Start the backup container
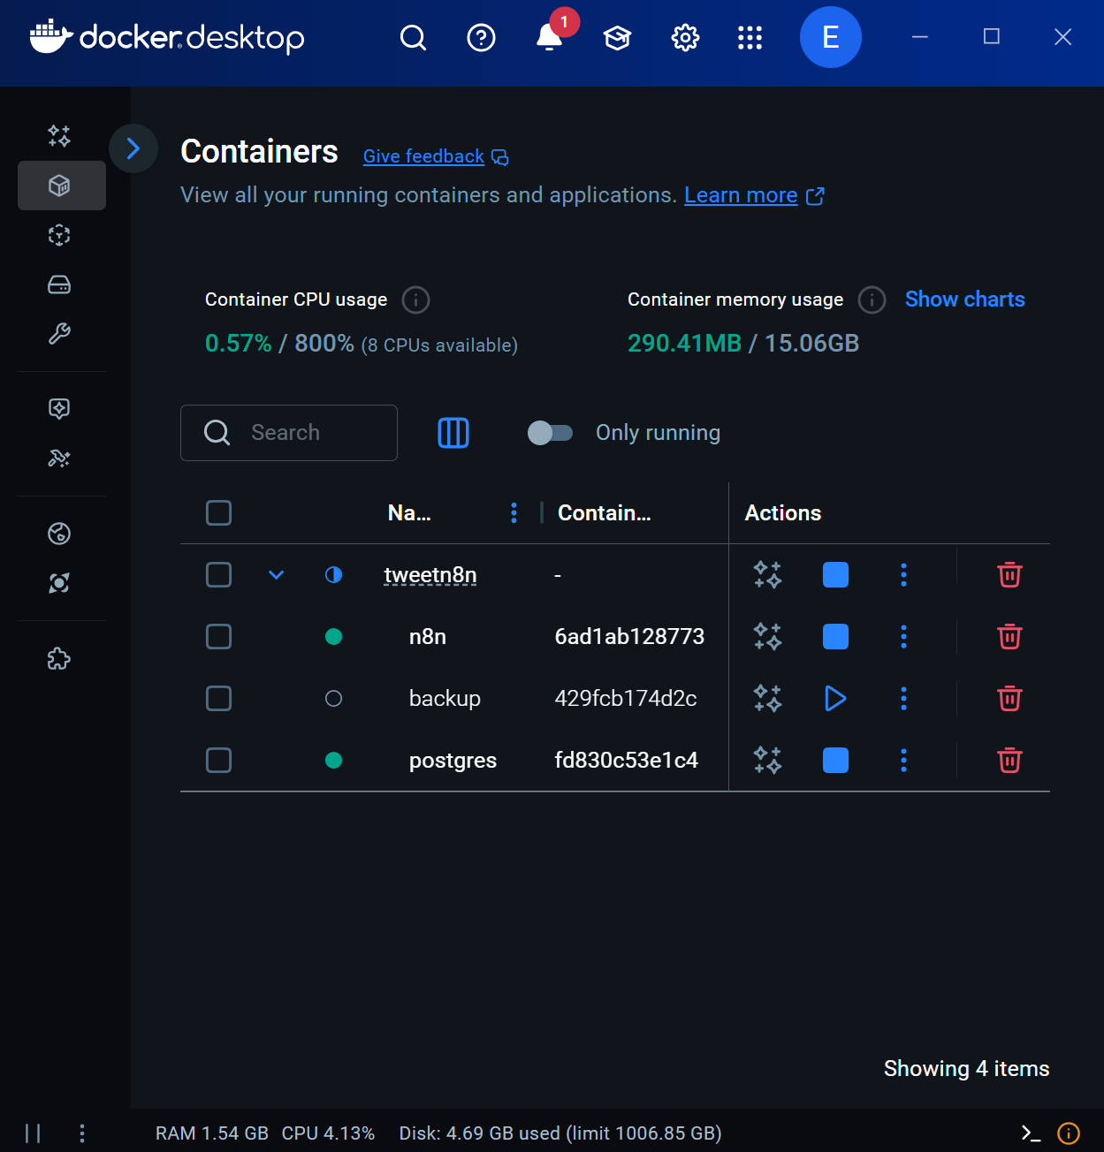 835,699
